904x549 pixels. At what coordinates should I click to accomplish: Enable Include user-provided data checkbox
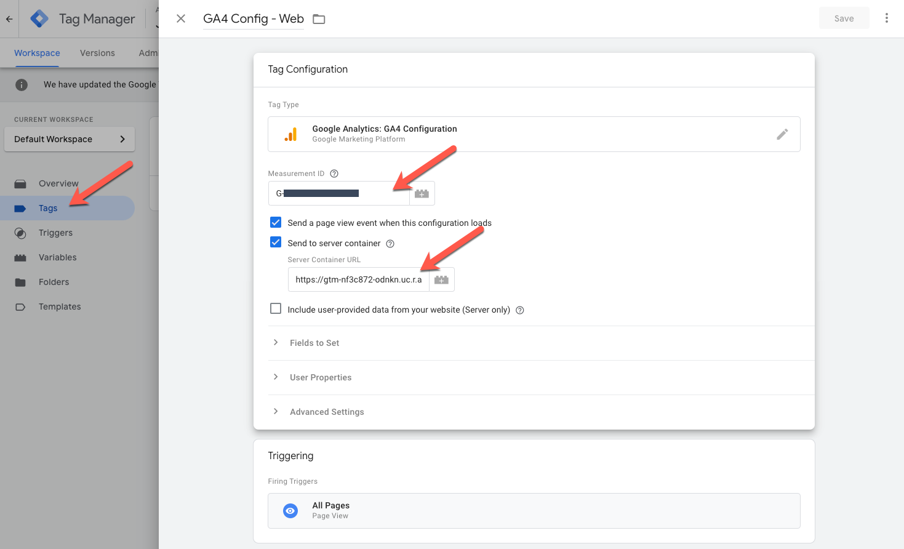(x=276, y=309)
